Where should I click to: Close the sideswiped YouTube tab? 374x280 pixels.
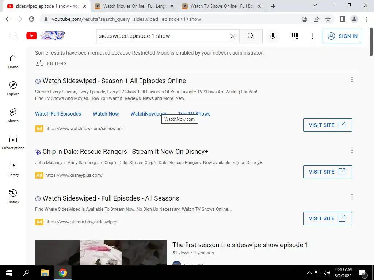[x=85, y=6]
